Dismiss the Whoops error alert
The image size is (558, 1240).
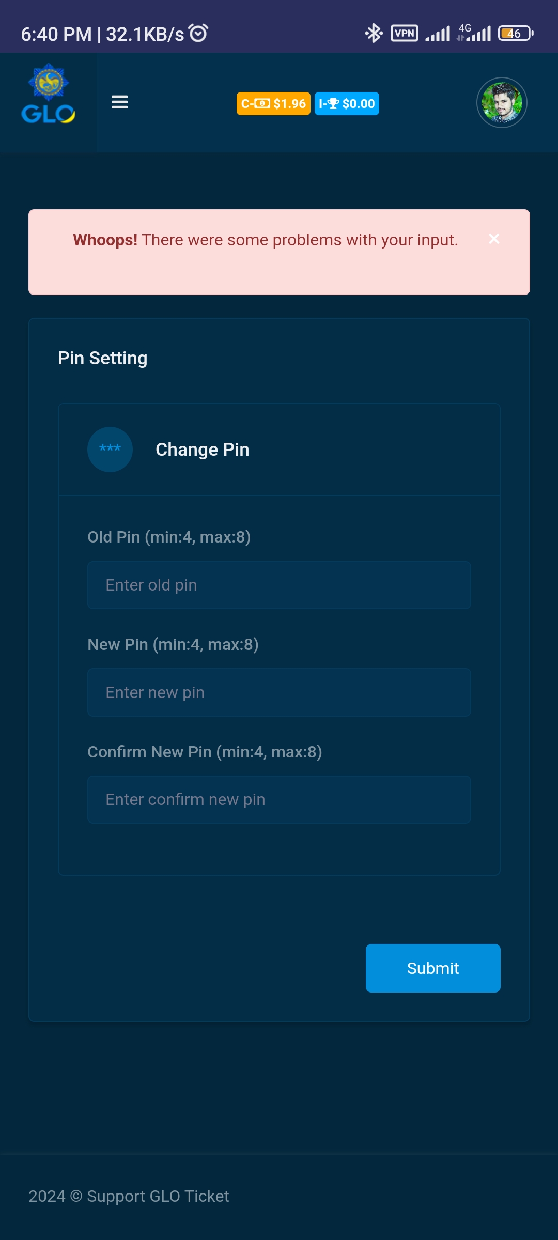pyautogui.click(x=494, y=239)
